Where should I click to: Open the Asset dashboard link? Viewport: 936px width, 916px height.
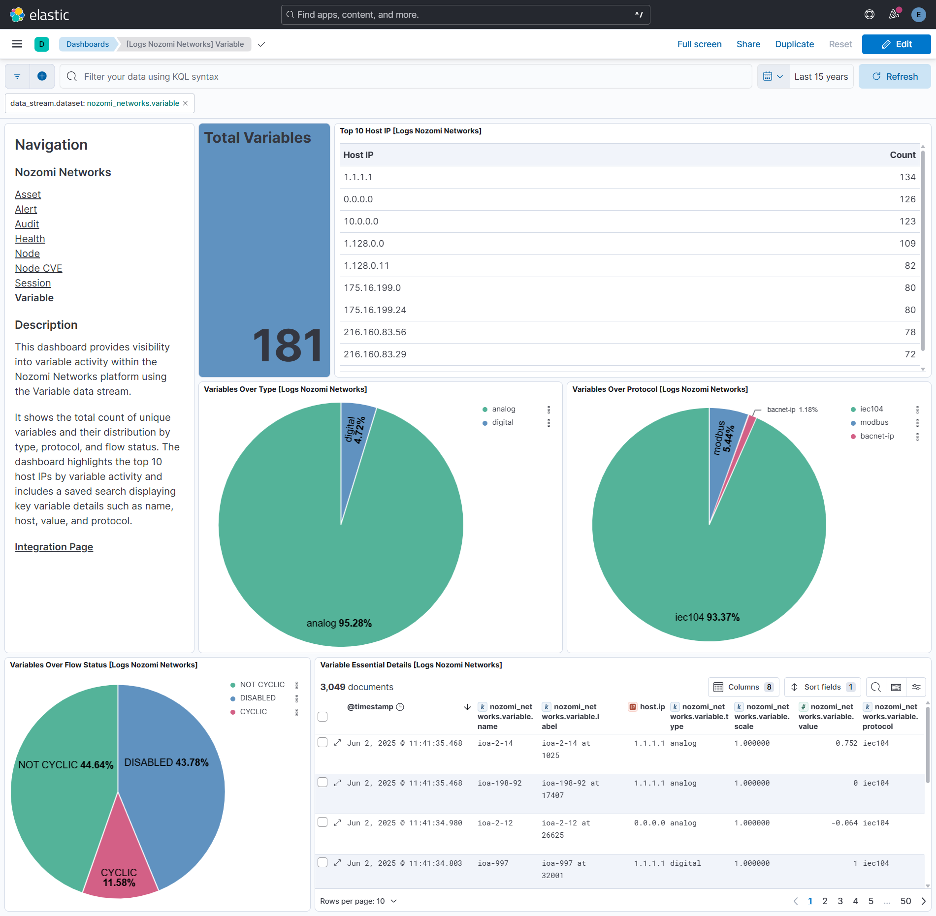click(28, 194)
